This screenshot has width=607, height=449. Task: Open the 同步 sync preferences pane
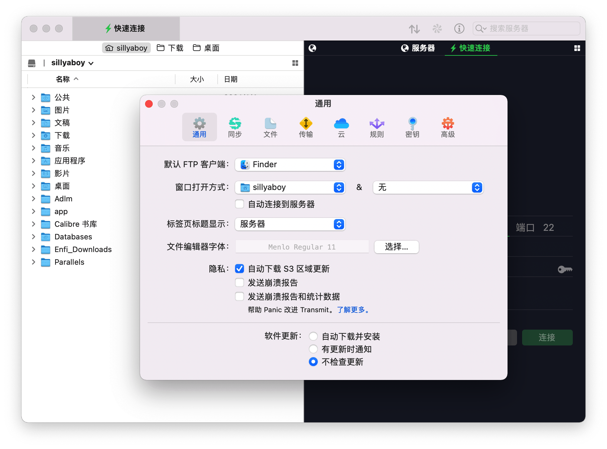(x=235, y=127)
